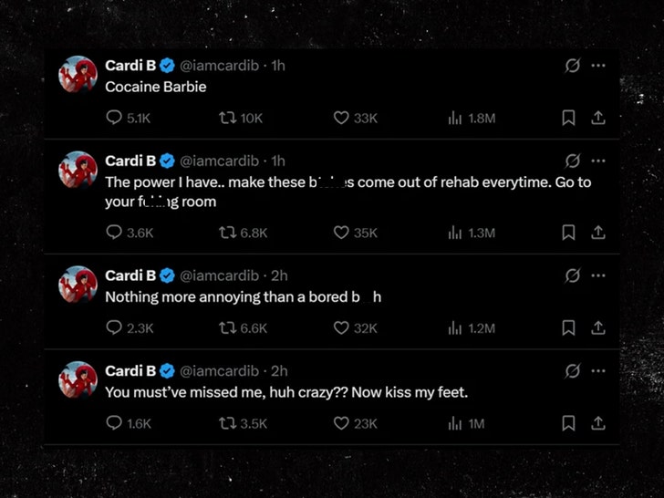Reply to the "Cocaine Barbie" tweet

point(115,118)
